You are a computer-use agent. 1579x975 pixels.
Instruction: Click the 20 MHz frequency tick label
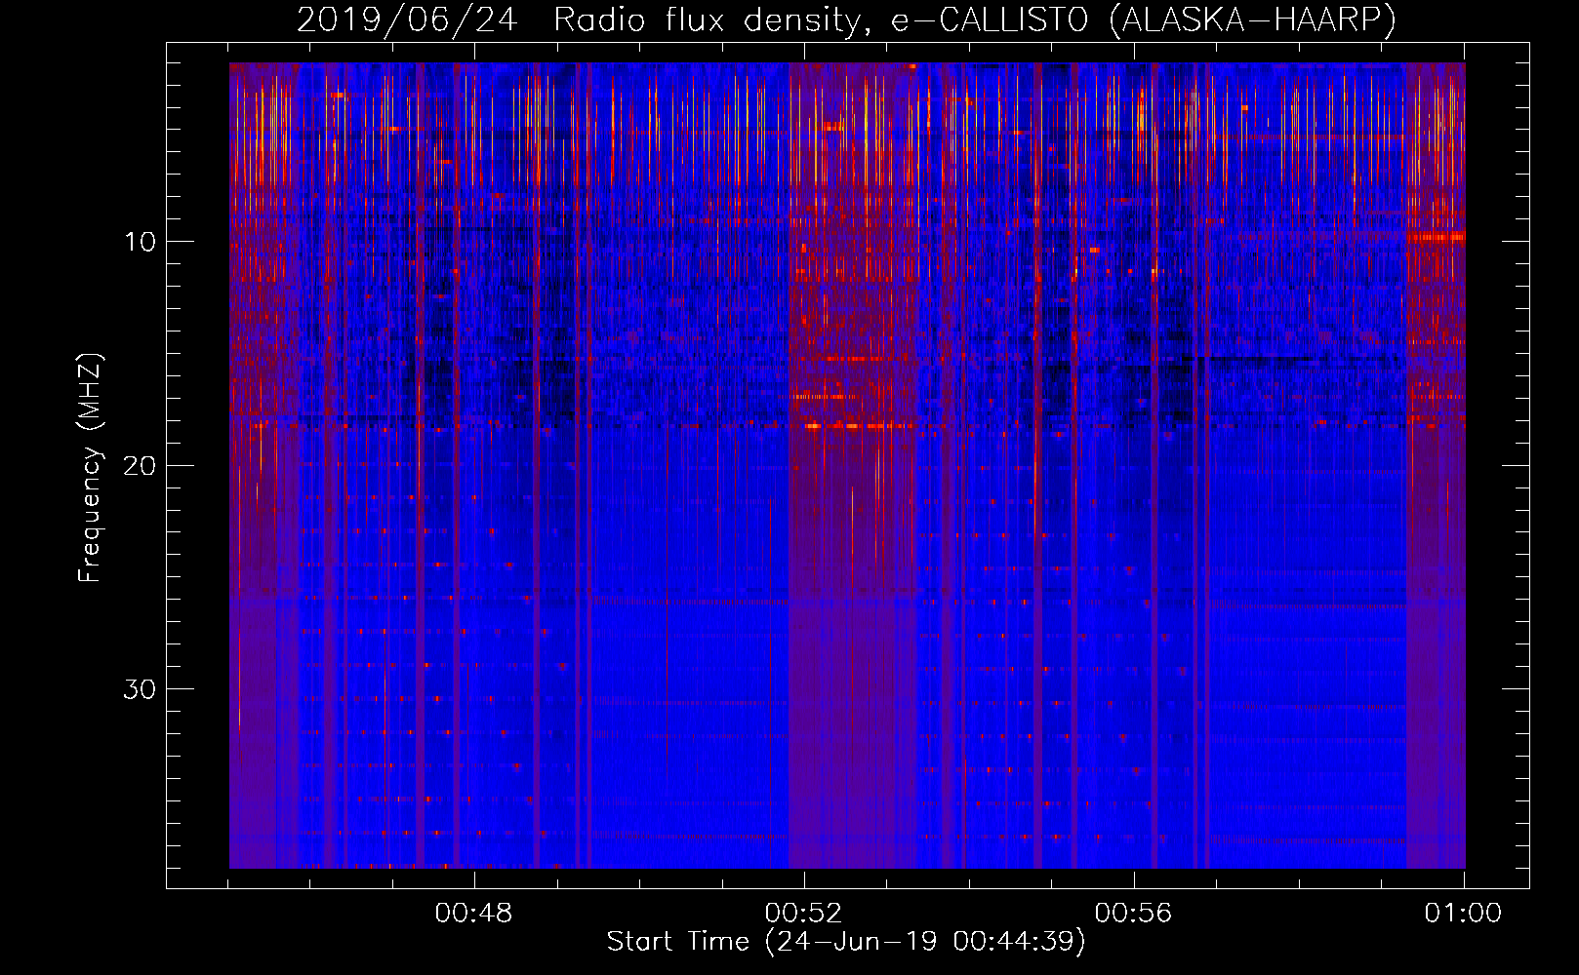click(141, 465)
